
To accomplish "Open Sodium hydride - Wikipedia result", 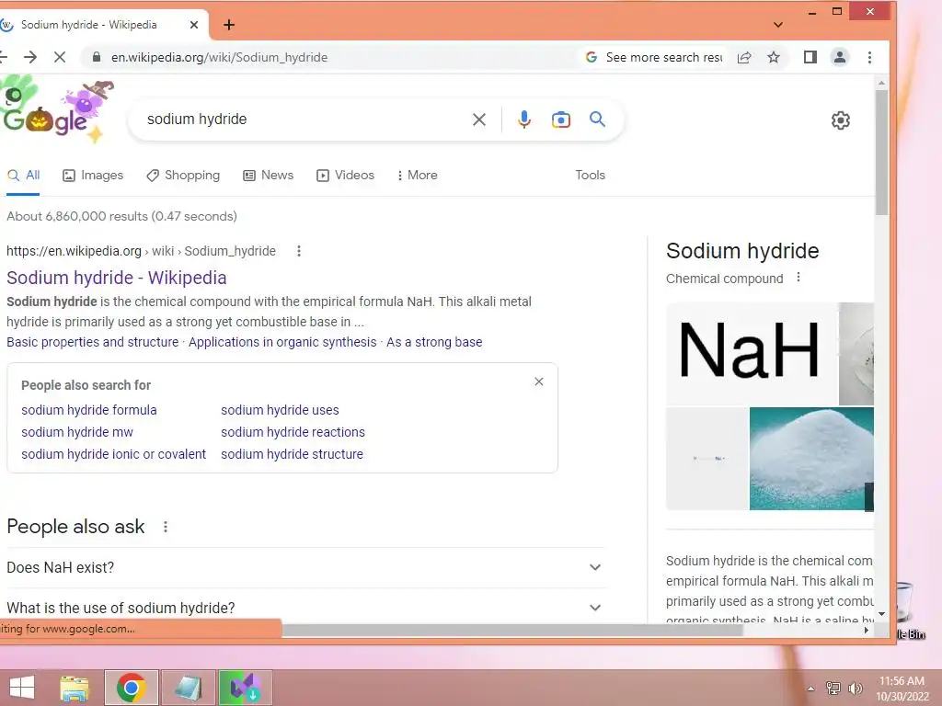I will pyautogui.click(x=117, y=278).
